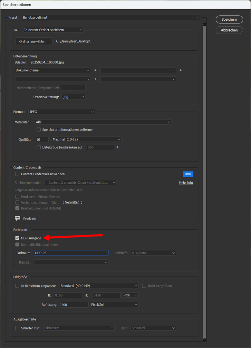251x348 pixels.
Task: Expand the Format JPEG dropdown
Action: point(61,112)
